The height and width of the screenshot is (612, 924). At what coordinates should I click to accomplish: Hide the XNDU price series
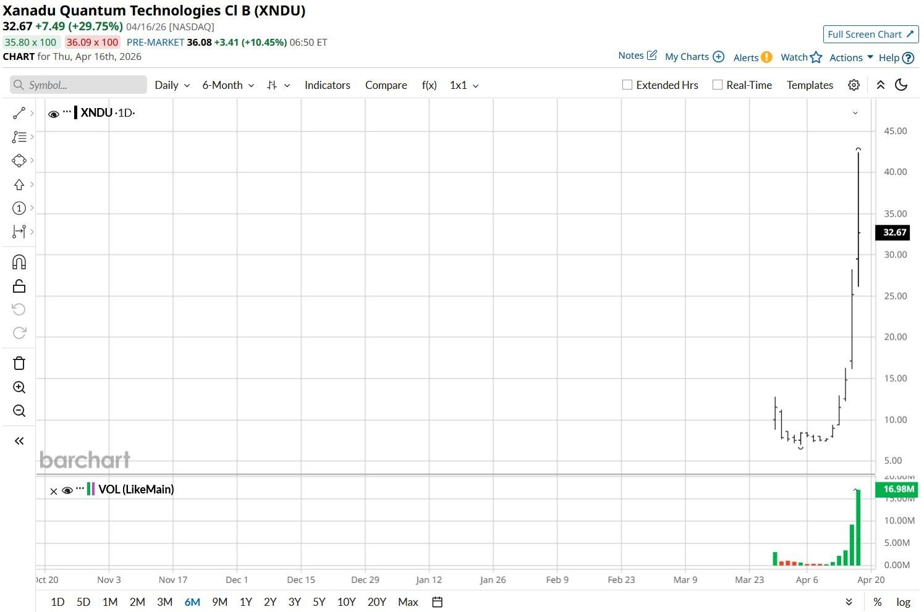click(54, 114)
